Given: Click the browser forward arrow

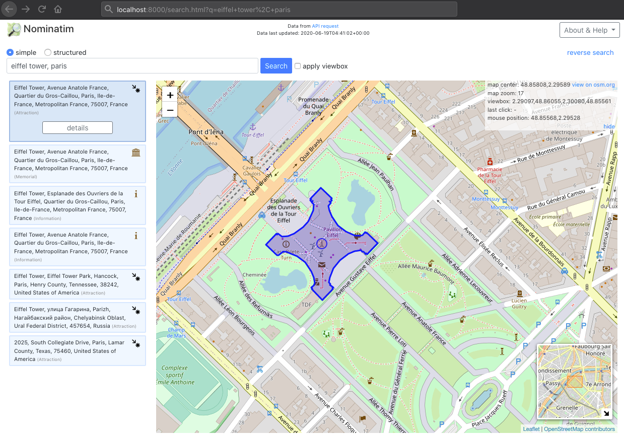Looking at the screenshot, I should (x=26, y=9).
